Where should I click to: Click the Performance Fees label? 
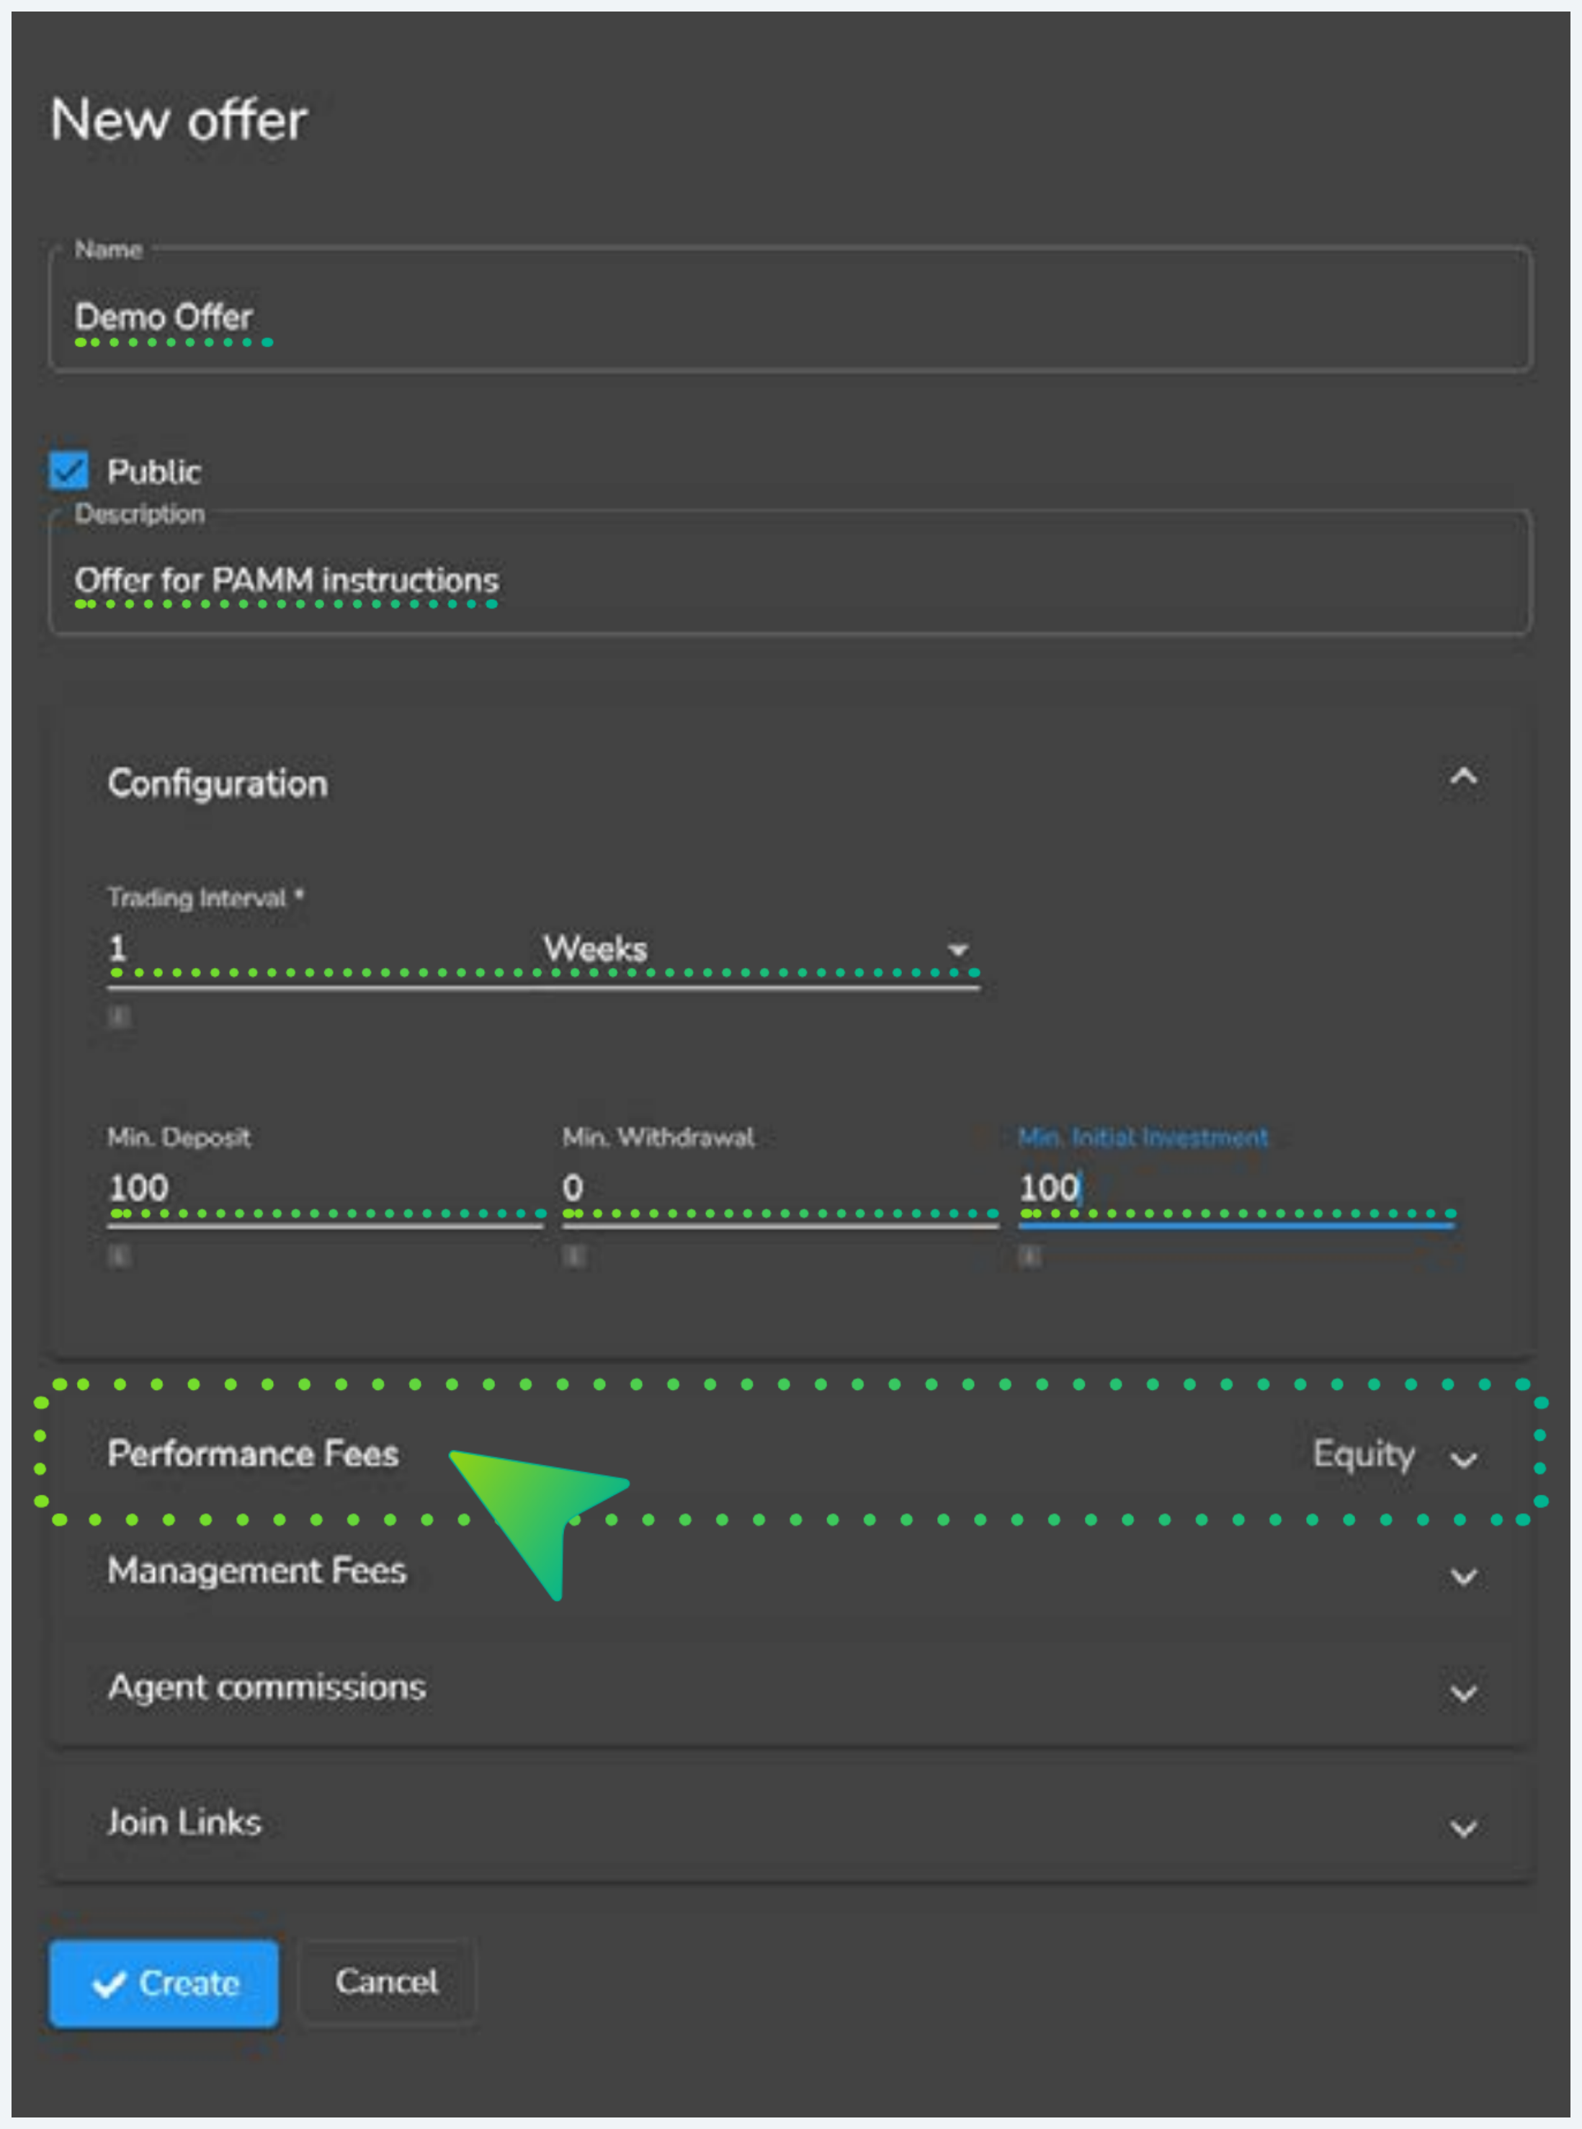pyautogui.click(x=253, y=1453)
